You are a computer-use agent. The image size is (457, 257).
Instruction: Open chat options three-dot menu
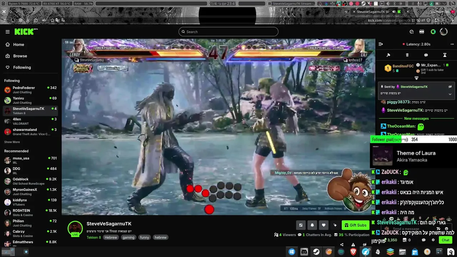pos(452,44)
